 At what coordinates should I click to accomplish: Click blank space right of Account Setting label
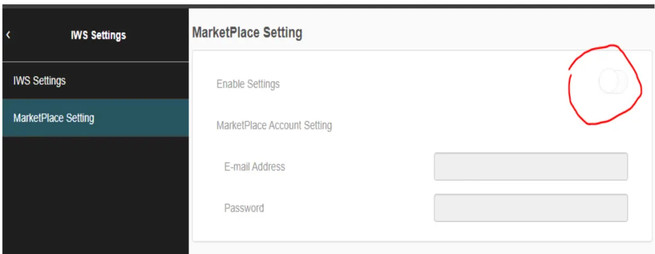click(464, 126)
